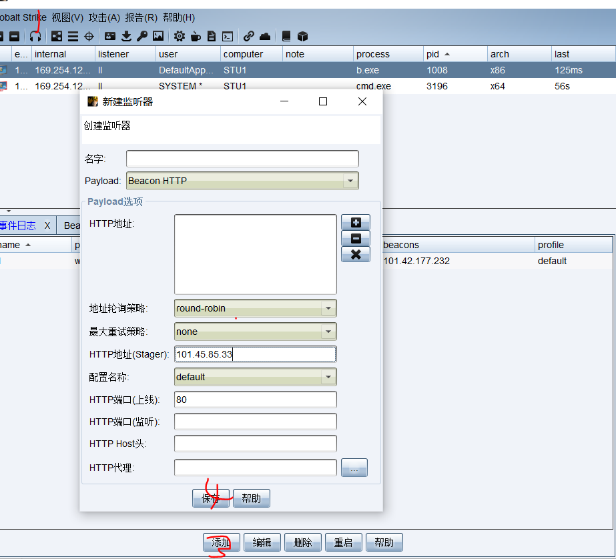Viewport: 616px width, 559px height.
Task: Sort sessions by the pid column header
Action: coord(455,54)
